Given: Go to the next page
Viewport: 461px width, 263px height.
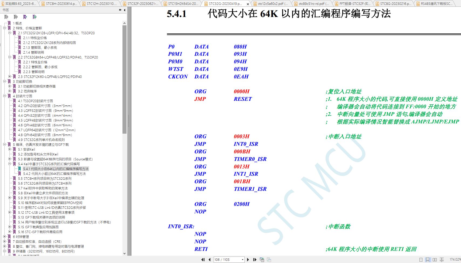Looking at the screenshot, I should (x=248, y=259).
